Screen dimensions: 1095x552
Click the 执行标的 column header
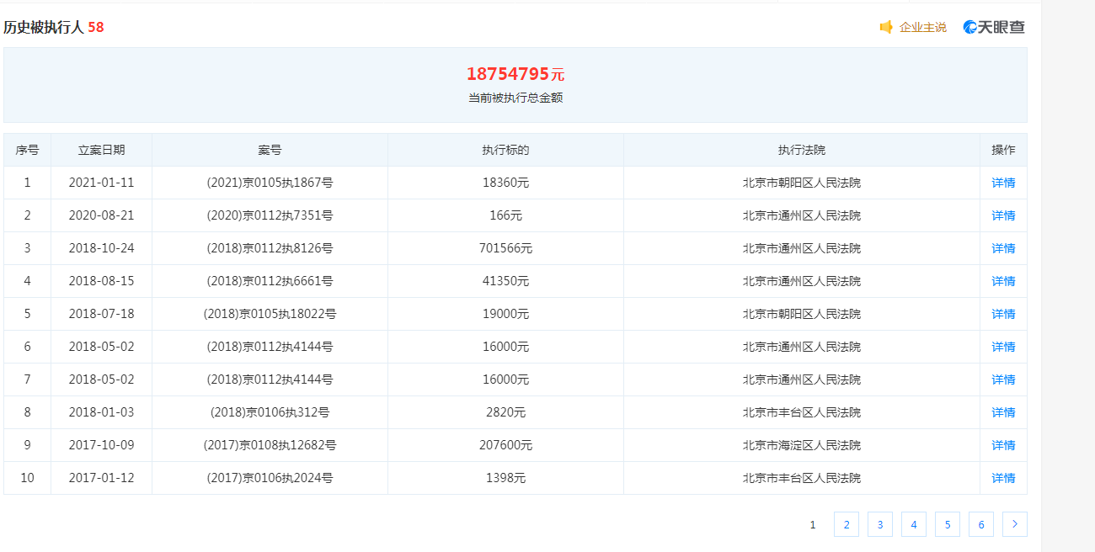505,150
